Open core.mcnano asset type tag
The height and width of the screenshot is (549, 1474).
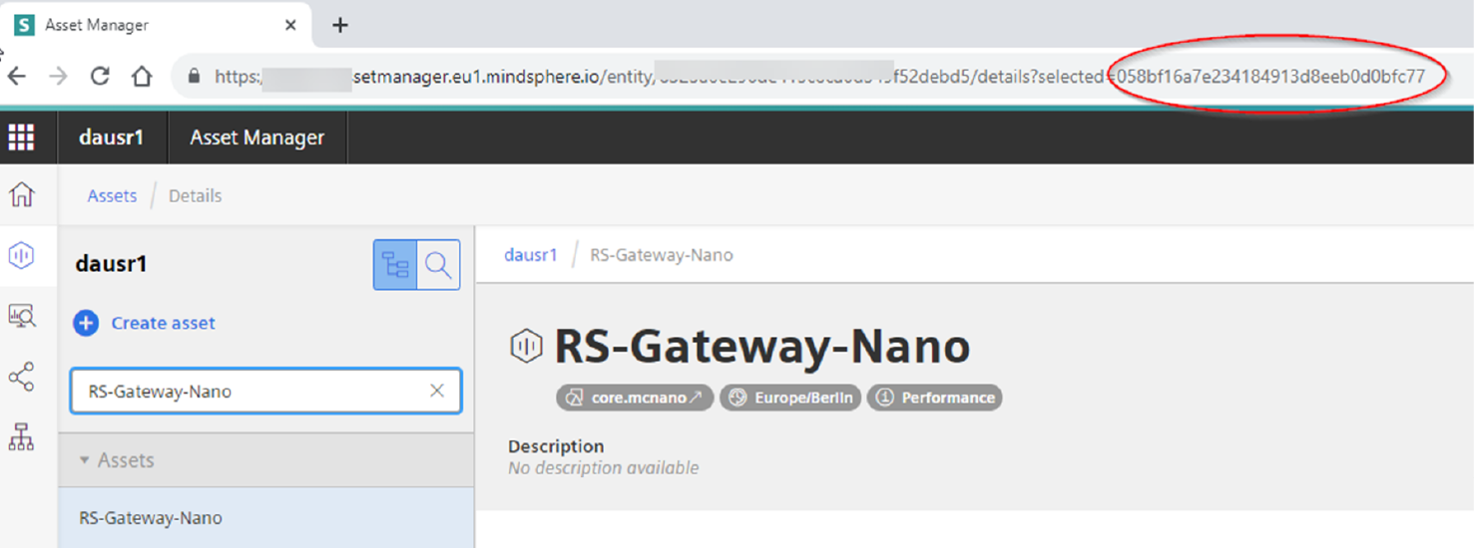[x=635, y=398]
